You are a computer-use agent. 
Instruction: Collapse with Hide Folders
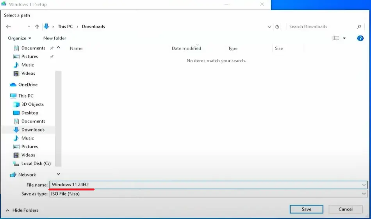pos(22,210)
